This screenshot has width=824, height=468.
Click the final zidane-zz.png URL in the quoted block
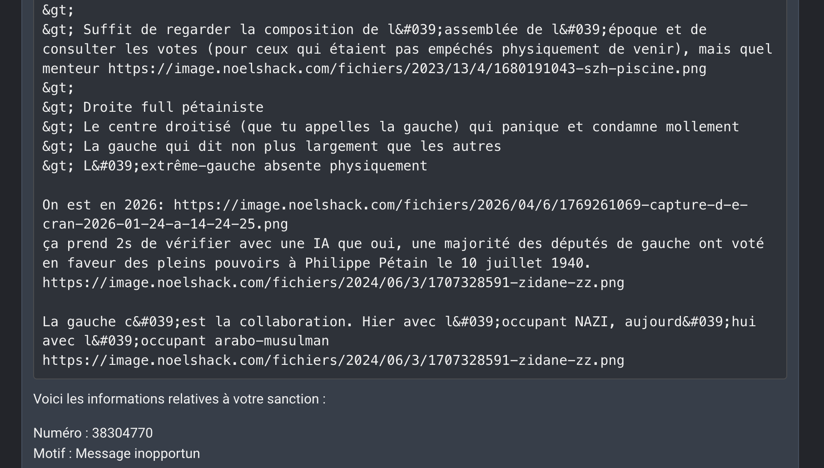(333, 360)
